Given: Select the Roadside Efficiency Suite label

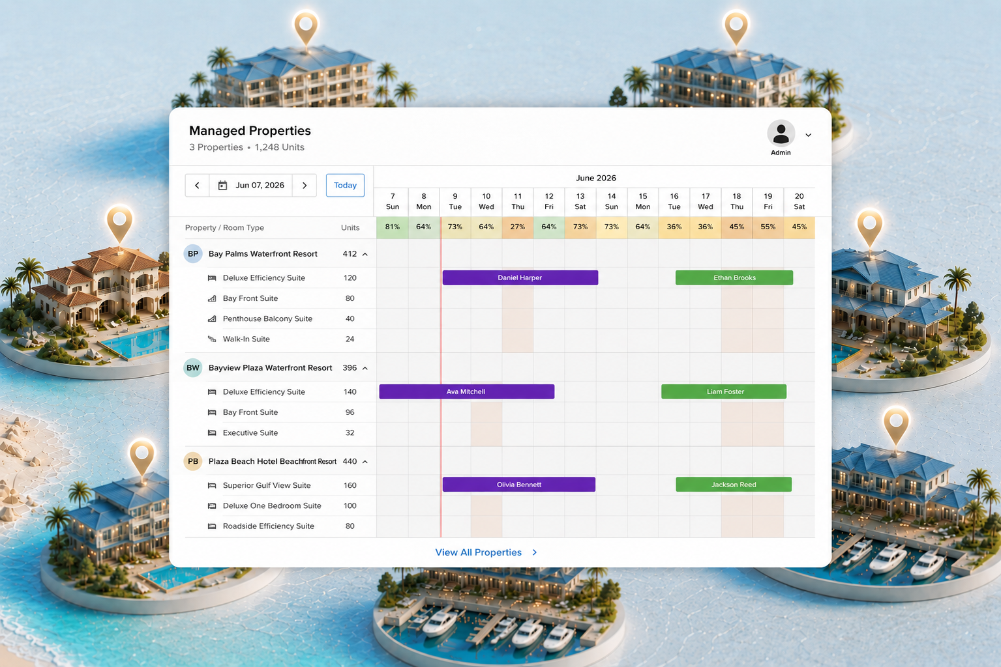Looking at the screenshot, I should 269,526.
